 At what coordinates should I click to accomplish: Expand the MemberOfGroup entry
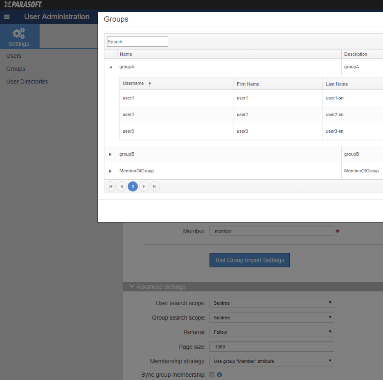(x=110, y=171)
